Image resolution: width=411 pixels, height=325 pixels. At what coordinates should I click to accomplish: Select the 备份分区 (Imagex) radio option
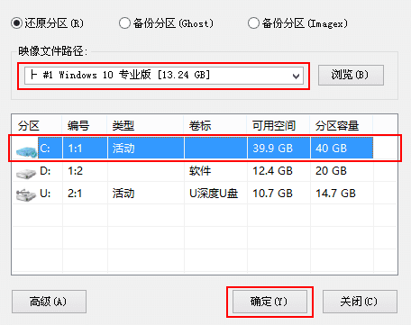tap(297, 23)
